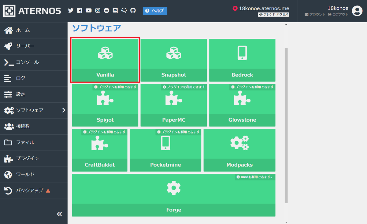
Task: Click the Spigot plugin info badge
Action: coord(115,87)
